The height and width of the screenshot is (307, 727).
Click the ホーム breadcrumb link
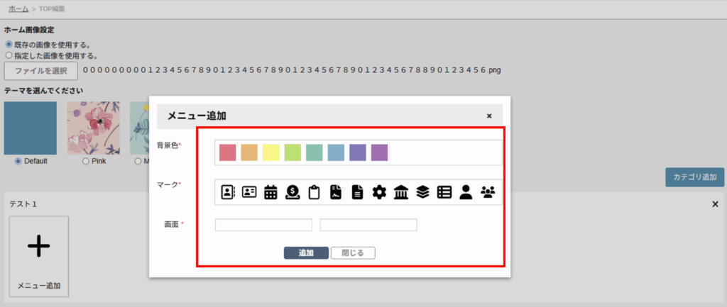(x=18, y=9)
